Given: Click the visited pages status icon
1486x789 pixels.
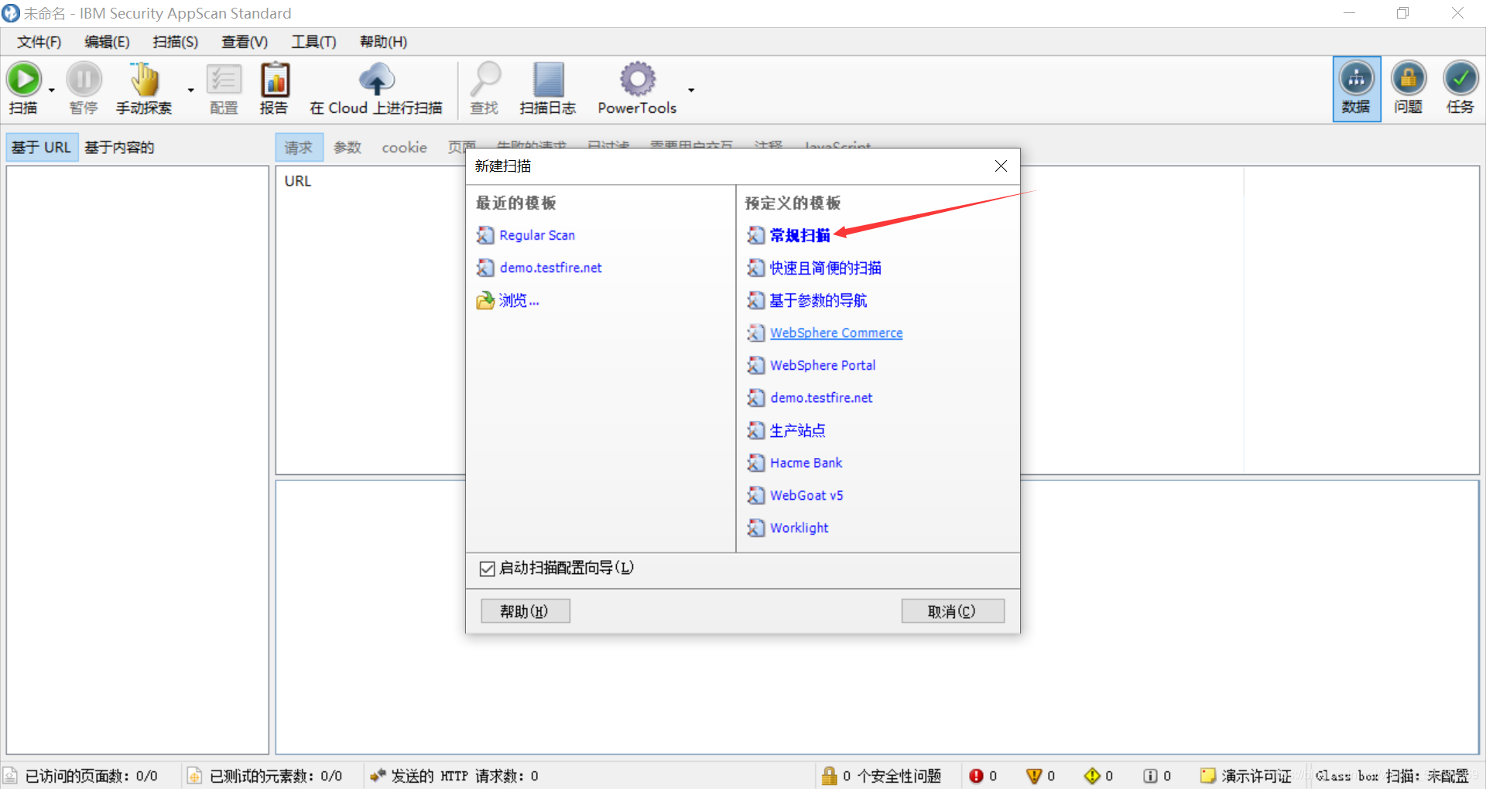Looking at the screenshot, I should (11, 776).
